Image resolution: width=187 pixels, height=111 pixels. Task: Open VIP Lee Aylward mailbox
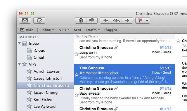point(45,106)
